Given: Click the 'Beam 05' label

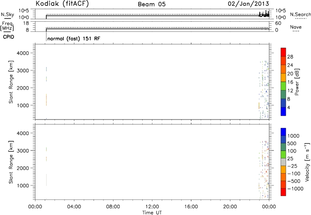Looking at the screenshot, I should click(x=152, y=4).
